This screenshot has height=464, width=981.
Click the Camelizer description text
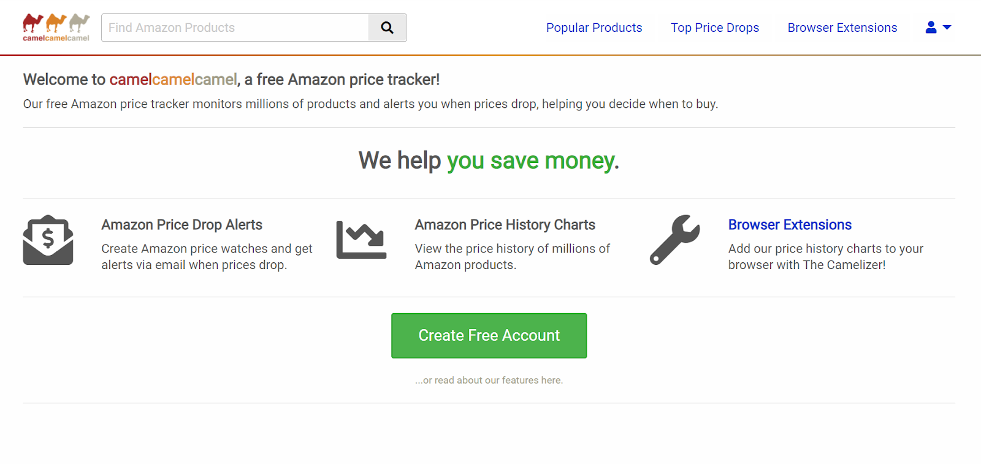point(825,257)
